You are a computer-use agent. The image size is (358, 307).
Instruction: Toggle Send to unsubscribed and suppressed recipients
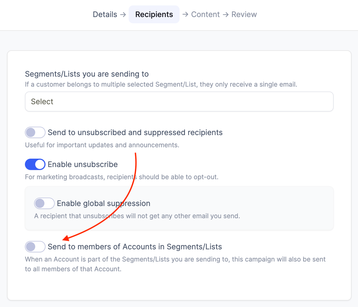pyautogui.click(x=35, y=132)
